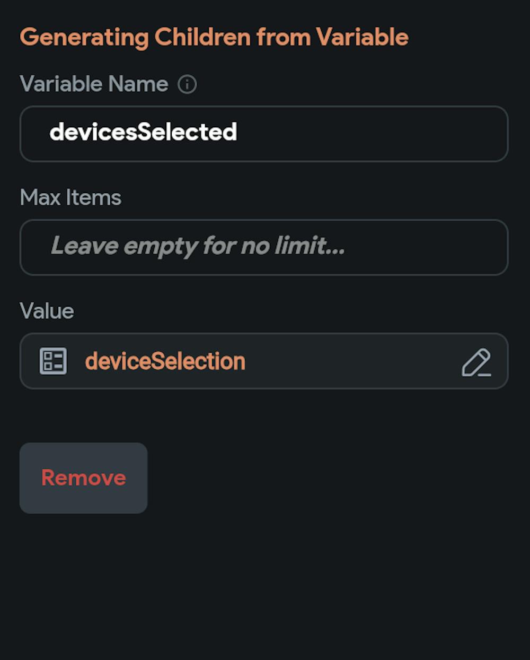Click the pencil edit icon in Value field
The image size is (530, 660).
click(476, 362)
